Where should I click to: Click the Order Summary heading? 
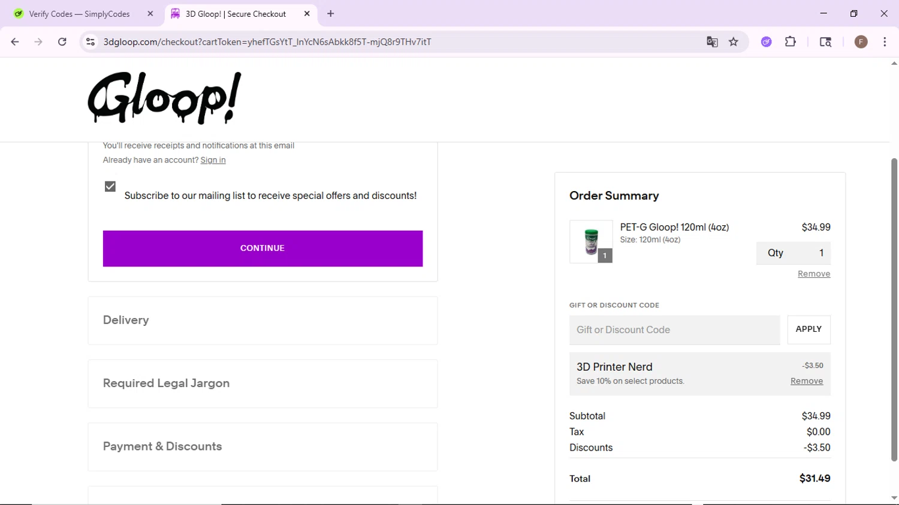[614, 196]
